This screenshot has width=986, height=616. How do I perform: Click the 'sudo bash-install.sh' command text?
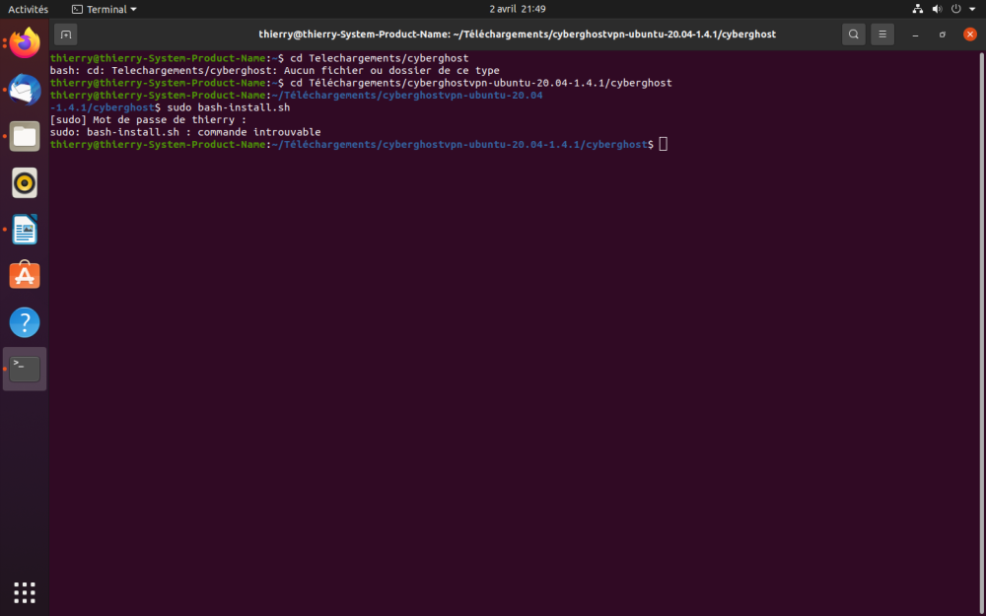coord(229,107)
